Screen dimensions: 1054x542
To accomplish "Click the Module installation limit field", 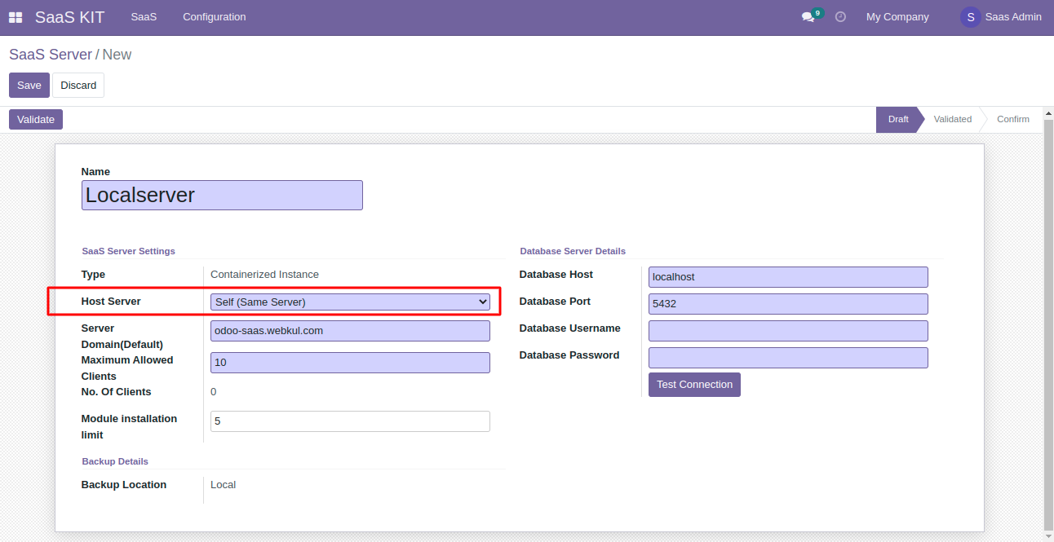I will pos(350,421).
